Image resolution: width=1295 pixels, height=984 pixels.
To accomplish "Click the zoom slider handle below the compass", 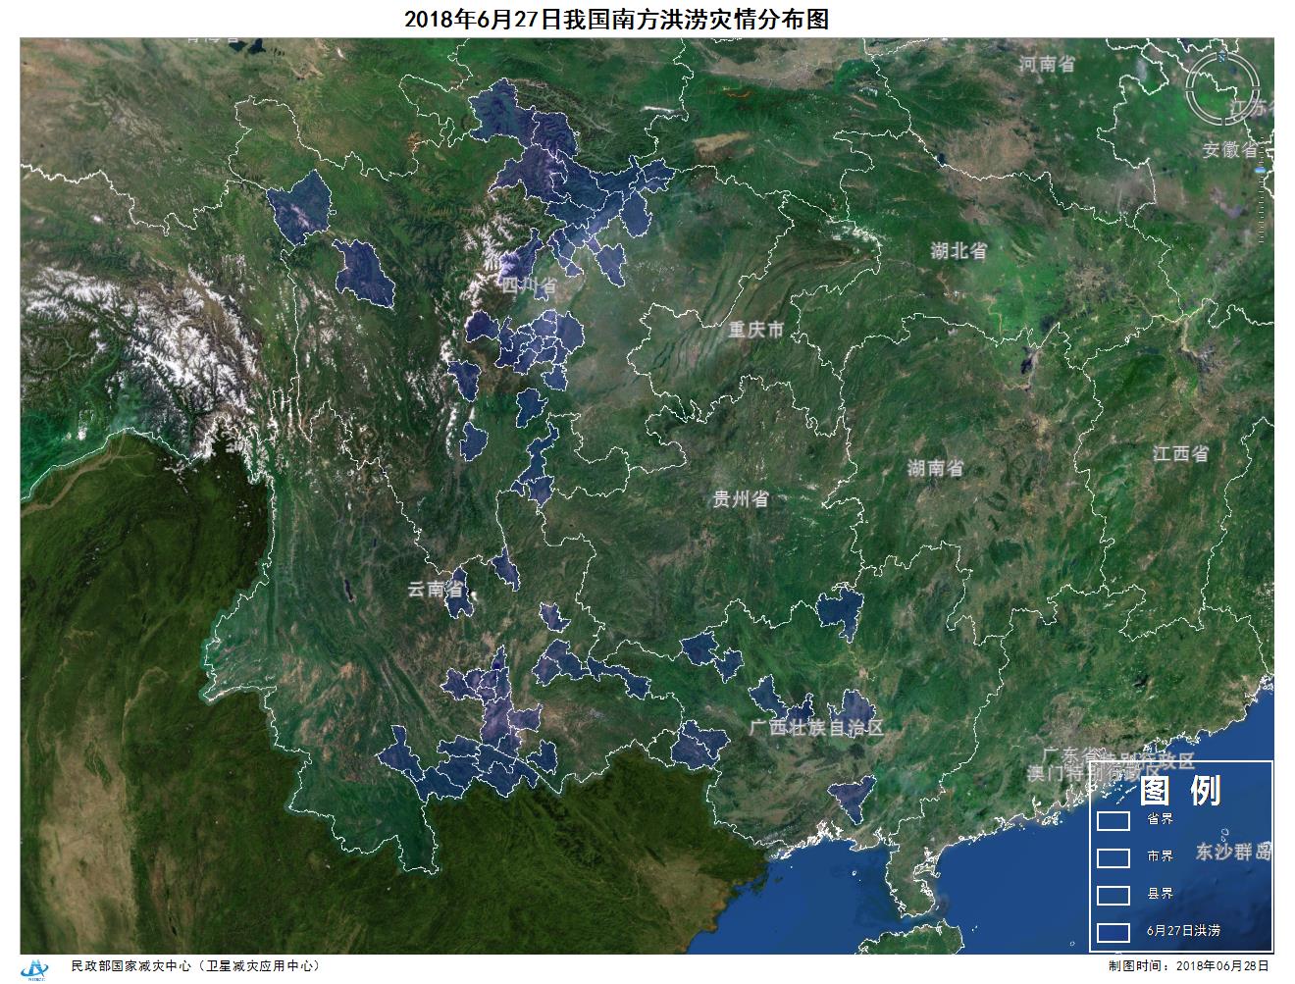I will [1262, 171].
